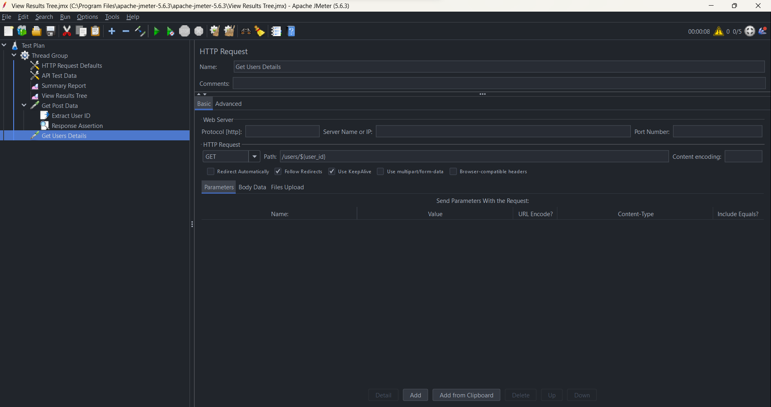The image size is (771, 407).
Task: Cut the selected element using scissors icon
Action: (67, 31)
